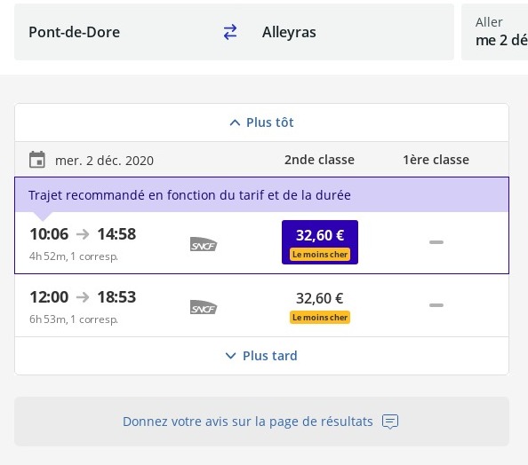Click SNCF logo on 10:06 journey
The height and width of the screenshot is (465, 528).
[x=204, y=244]
